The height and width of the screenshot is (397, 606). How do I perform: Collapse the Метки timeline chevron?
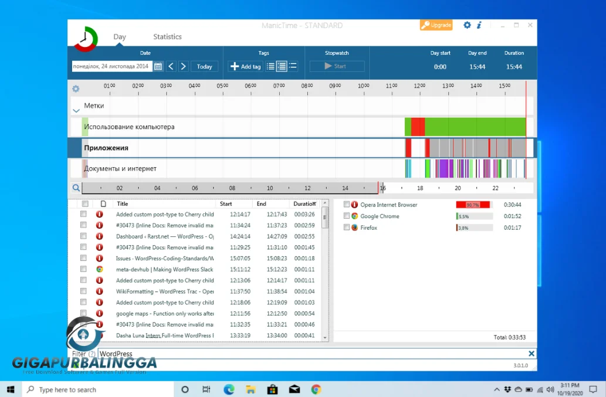click(76, 110)
